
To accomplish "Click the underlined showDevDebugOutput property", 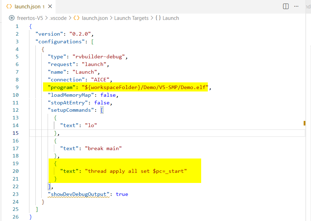I will (x=78, y=194).
